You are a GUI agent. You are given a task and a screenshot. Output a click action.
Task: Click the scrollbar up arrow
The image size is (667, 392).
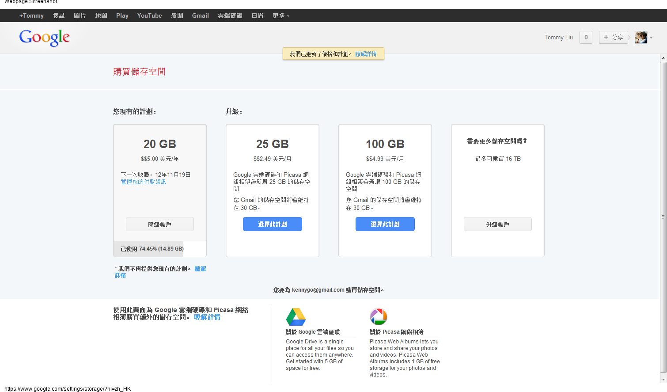pyautogui.click(x=663, y=58)
